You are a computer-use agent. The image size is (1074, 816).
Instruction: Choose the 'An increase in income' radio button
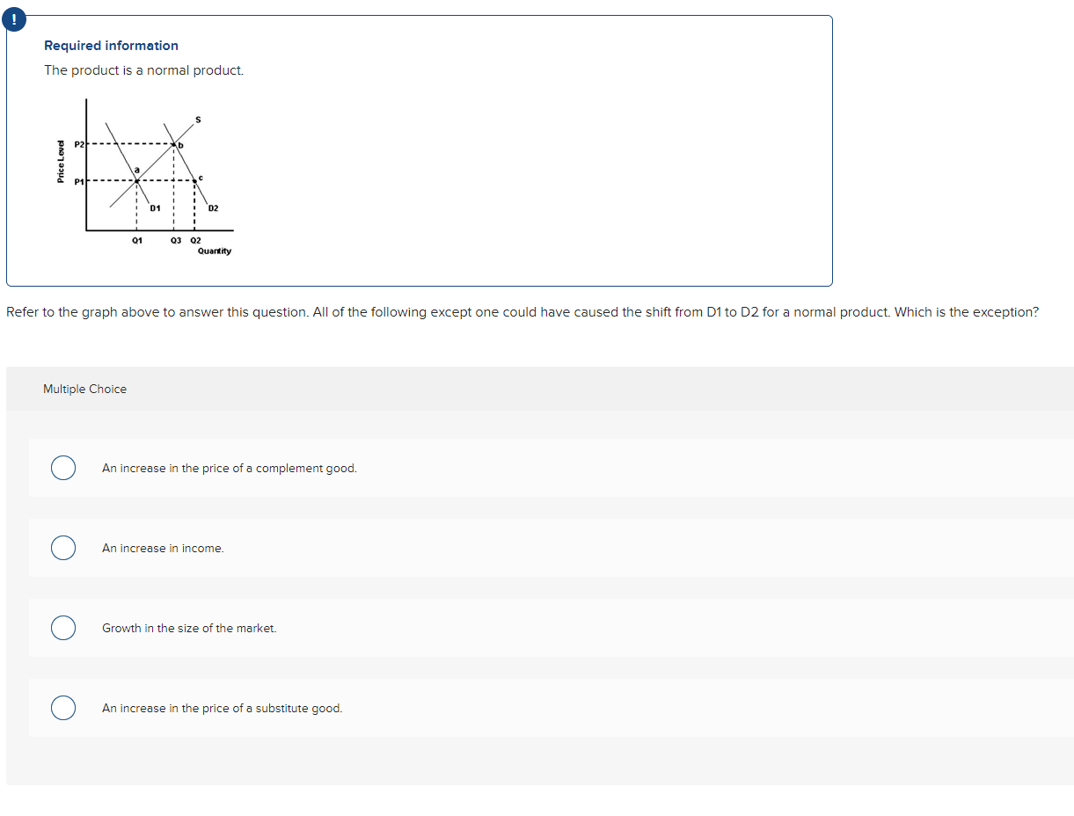(62, 548)
